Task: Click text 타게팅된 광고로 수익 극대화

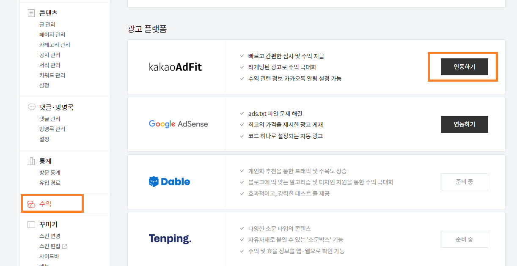Action: (x=282, y=67)
